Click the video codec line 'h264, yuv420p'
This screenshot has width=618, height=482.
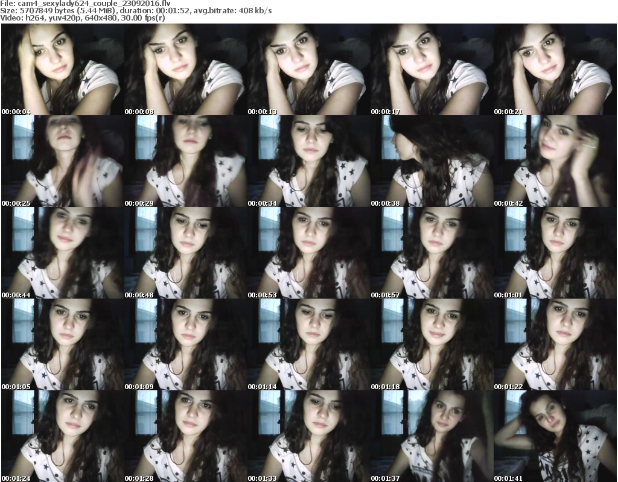coord(82,18)
